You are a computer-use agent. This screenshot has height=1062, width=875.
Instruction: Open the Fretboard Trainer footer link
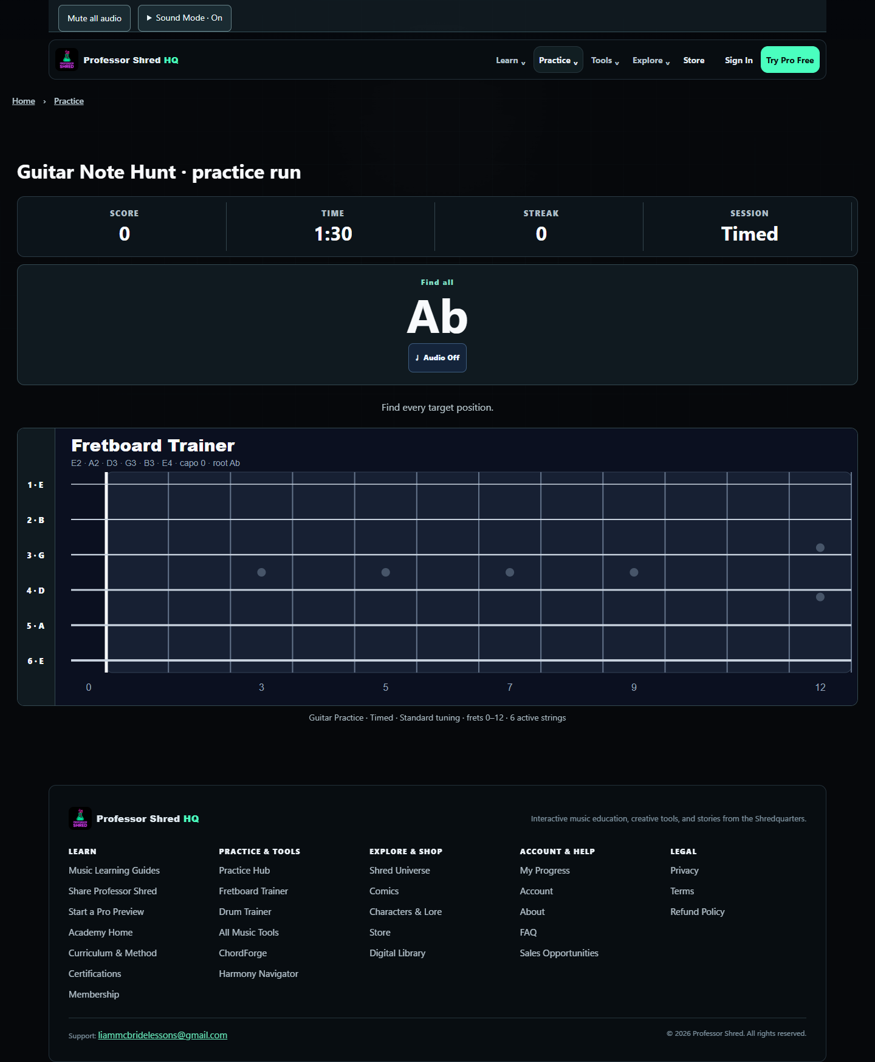253,891
